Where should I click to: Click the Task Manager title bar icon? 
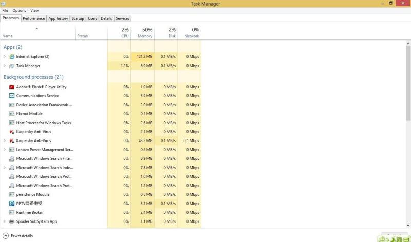(3, 4)
